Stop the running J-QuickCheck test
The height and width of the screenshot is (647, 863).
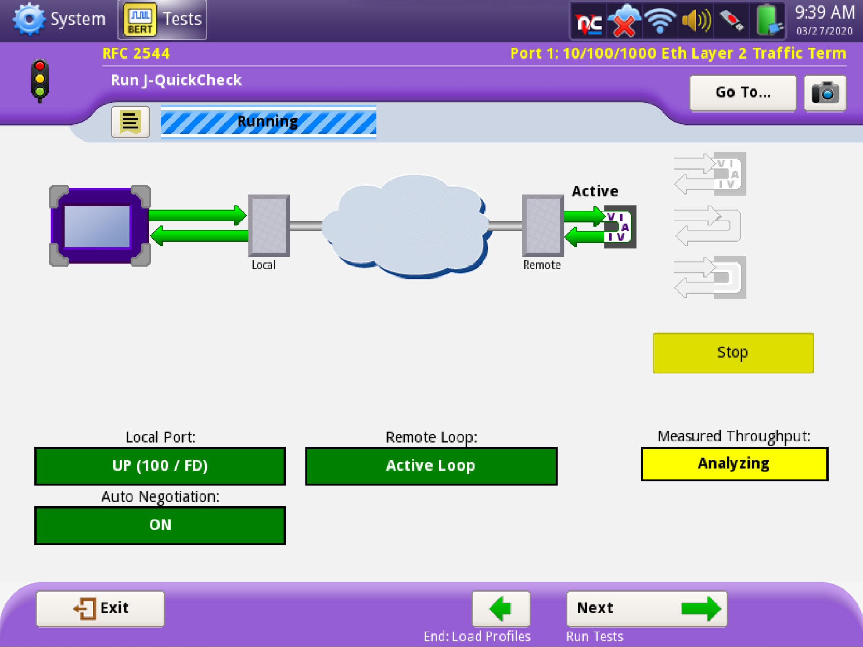coord(733,353)
